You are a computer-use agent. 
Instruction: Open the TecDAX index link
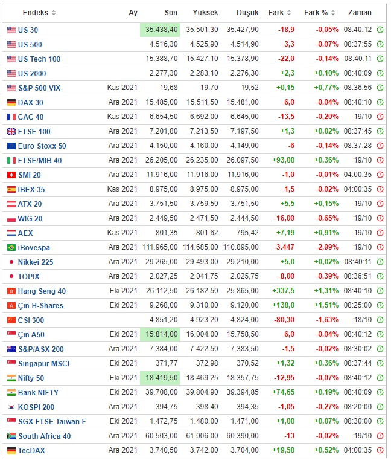(x=31, y=451)
